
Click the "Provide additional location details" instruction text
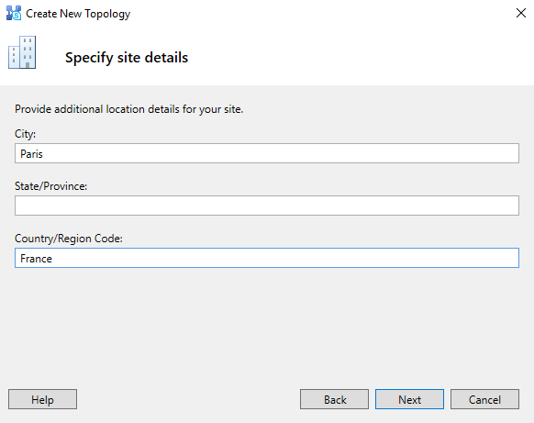(x=129, y=109)
